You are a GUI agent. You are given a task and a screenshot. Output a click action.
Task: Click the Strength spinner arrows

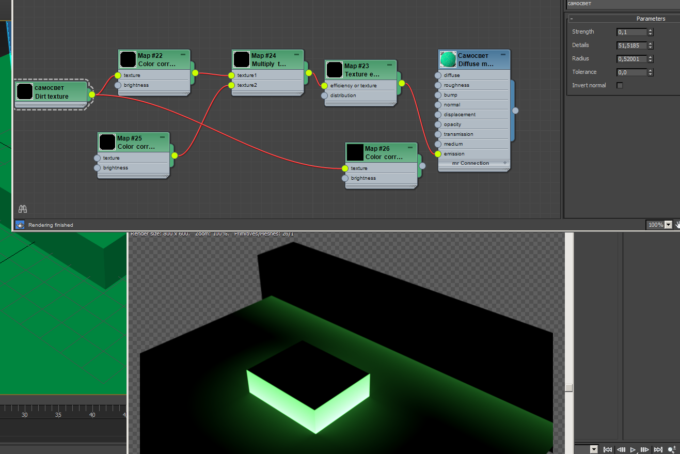click(651, 32)
